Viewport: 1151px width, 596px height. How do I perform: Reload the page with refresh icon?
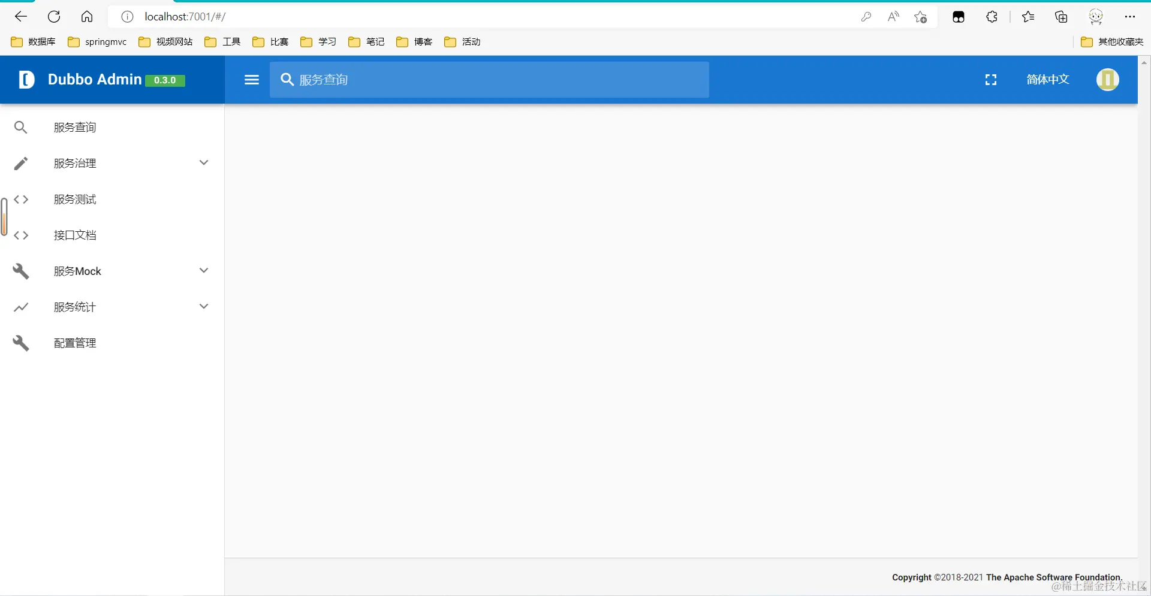54,16
